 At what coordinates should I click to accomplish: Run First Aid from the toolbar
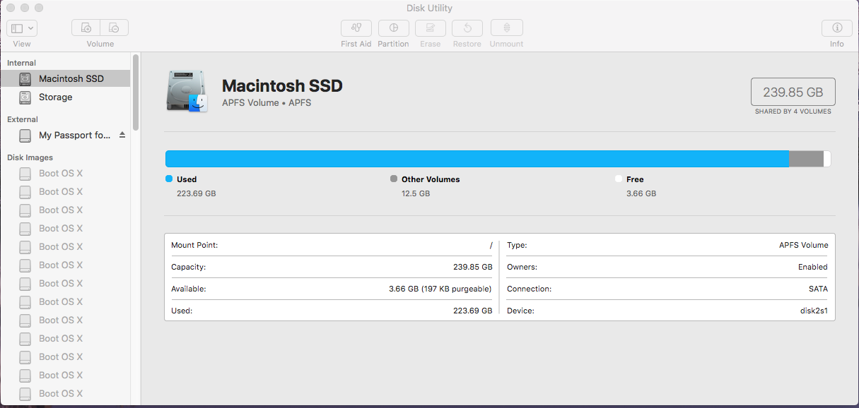pyautogui.click(x=356, y=28)
